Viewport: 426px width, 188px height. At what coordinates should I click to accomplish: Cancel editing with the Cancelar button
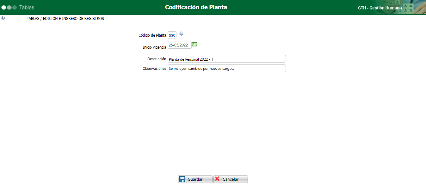coord(231,179)
